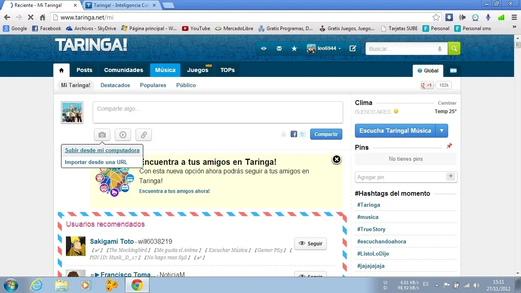Launch Internet Explorer from taskbar
The height and width of the screenshot is (293, 521).
point(37,285)
